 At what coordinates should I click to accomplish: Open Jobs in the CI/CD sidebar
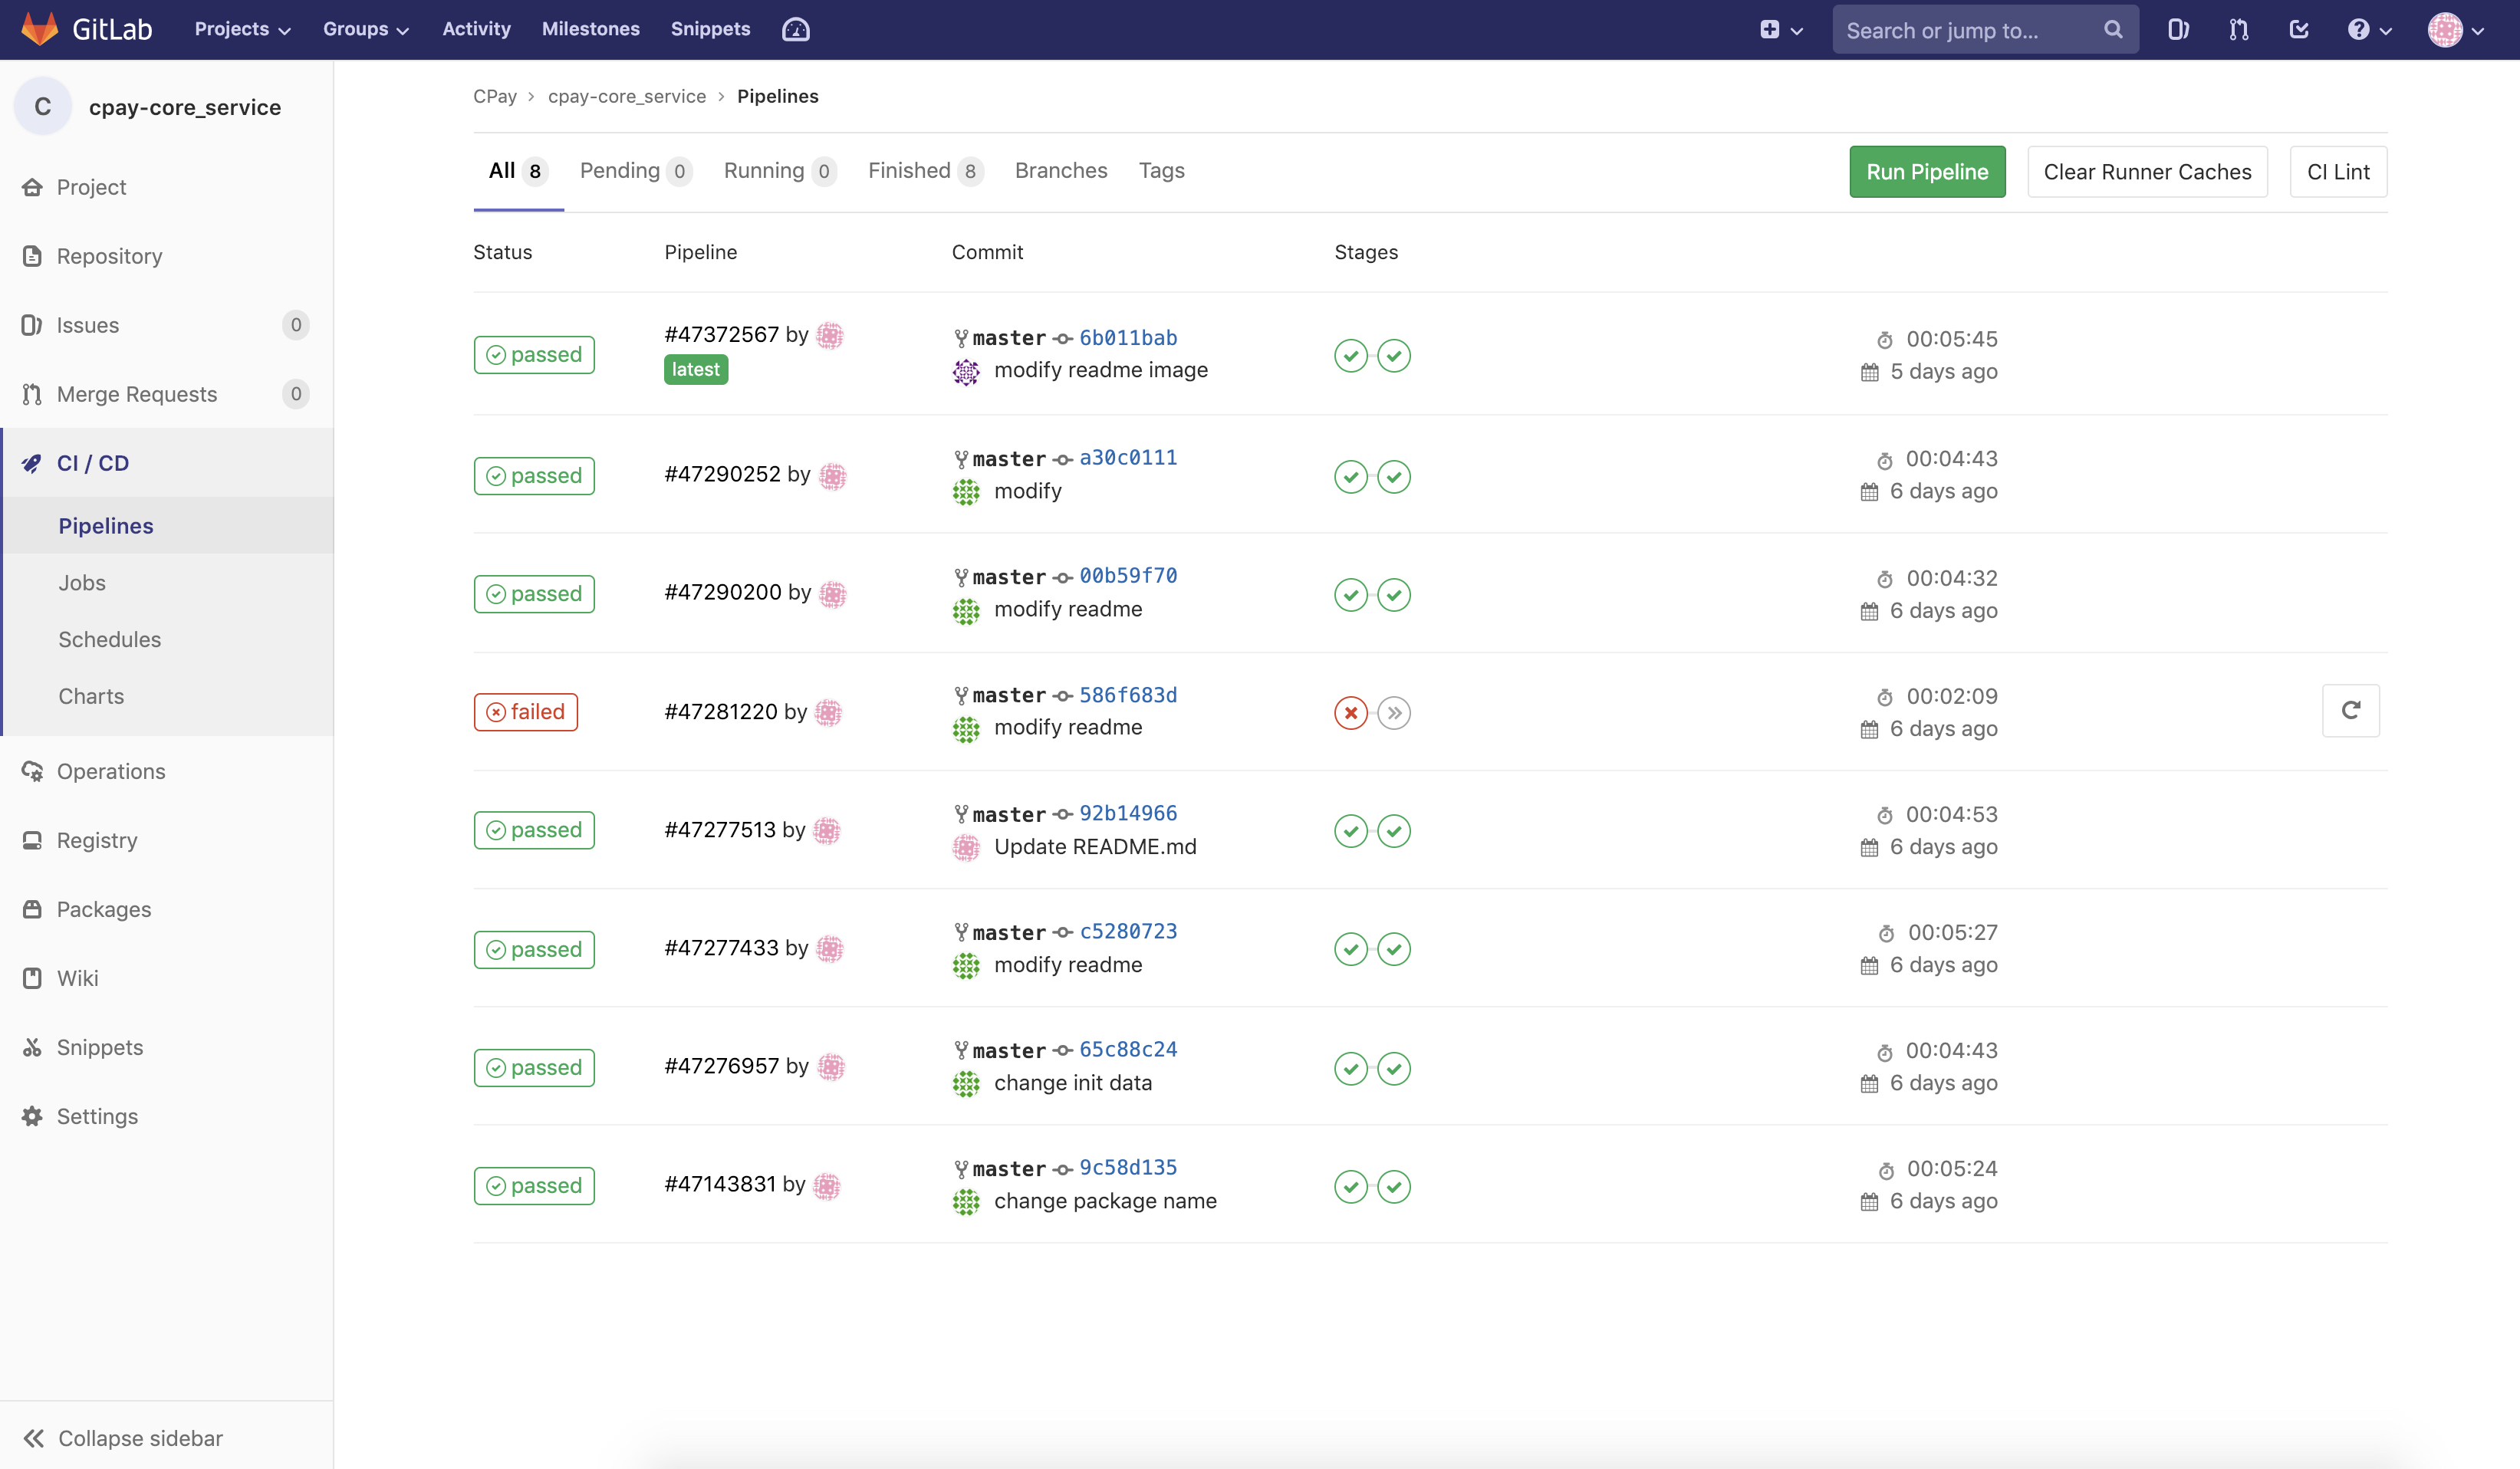[x=82, y=582]
